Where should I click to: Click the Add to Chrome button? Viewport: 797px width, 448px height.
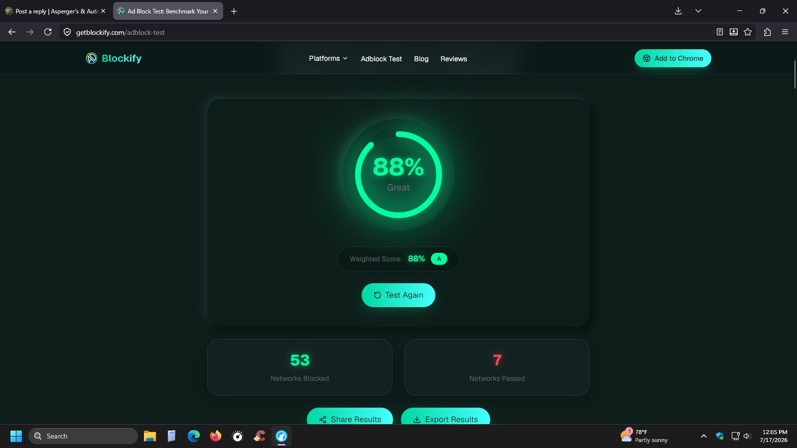tap(672, 58)
